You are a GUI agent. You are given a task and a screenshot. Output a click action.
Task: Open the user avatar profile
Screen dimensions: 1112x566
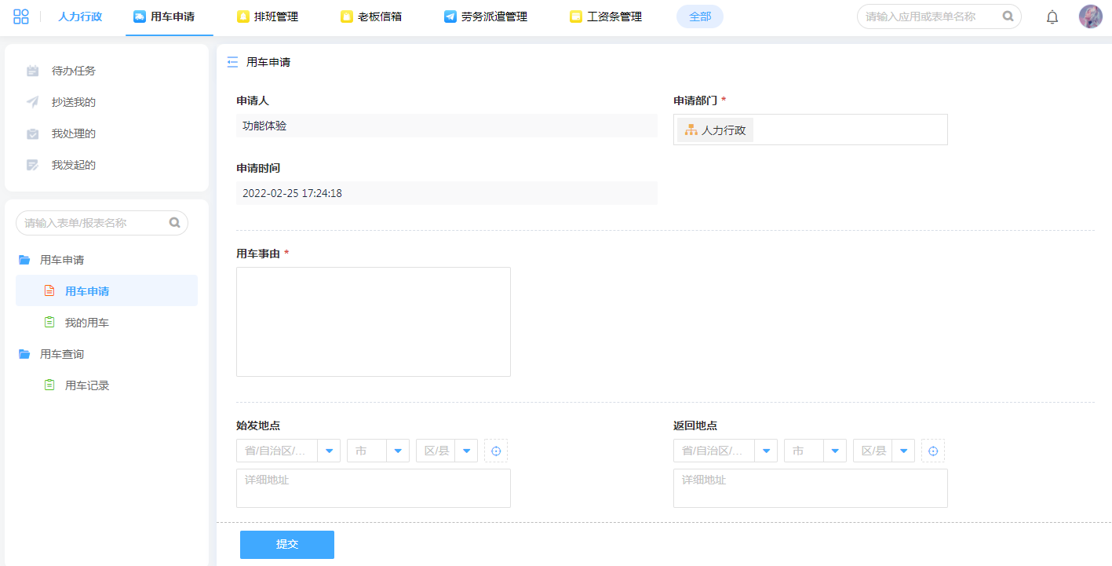1090,16
